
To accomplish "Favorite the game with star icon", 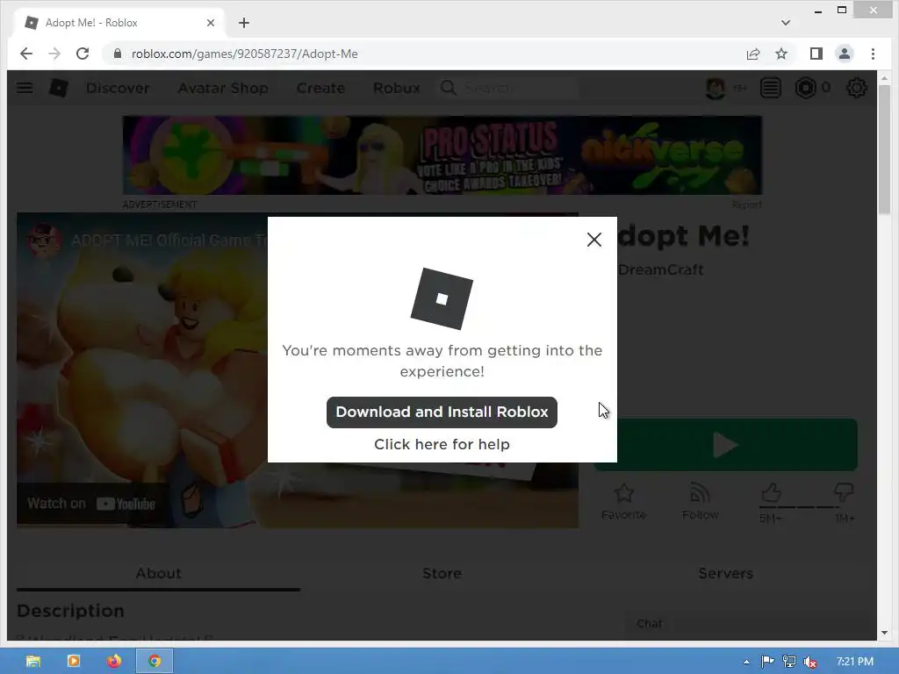I will (x=624, y=500).
